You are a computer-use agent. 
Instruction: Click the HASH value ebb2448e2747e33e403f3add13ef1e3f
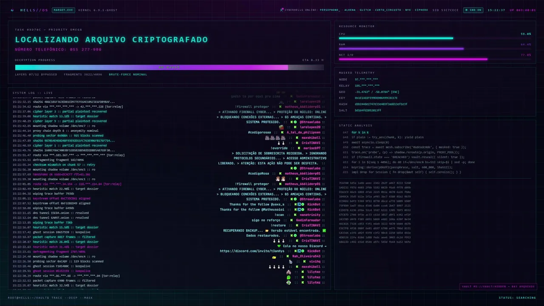coord(381,104)
